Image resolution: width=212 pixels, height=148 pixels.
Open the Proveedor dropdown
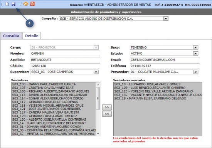tap(195, 72)
